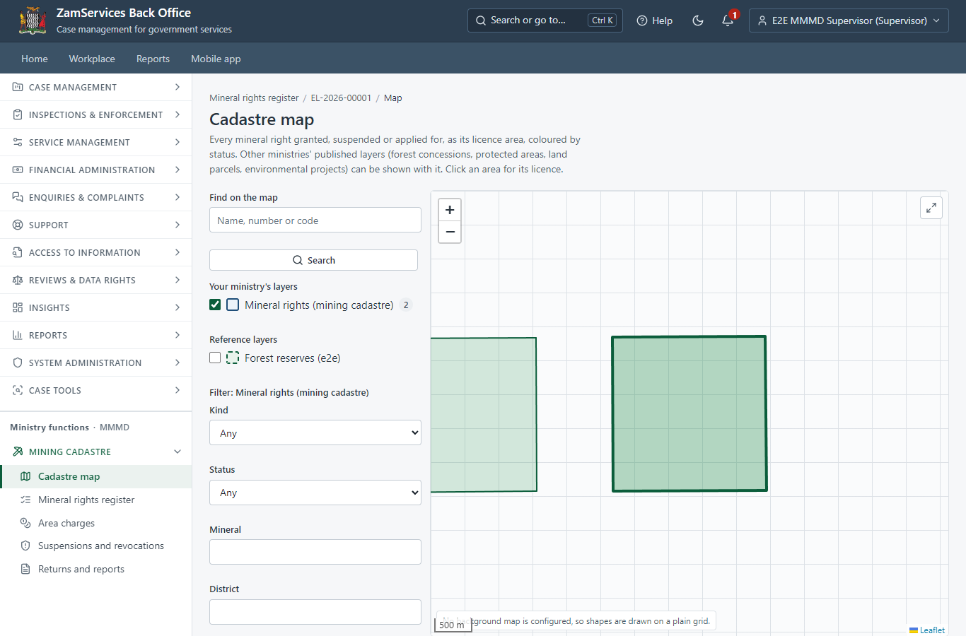This screenshot has height=636, width=966.
Task: Expand the Service Management section
Action: click(x=95, y=142)
